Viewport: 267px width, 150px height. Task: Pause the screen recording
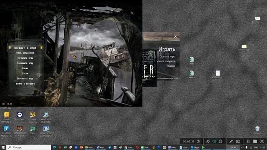coord(248,141)
